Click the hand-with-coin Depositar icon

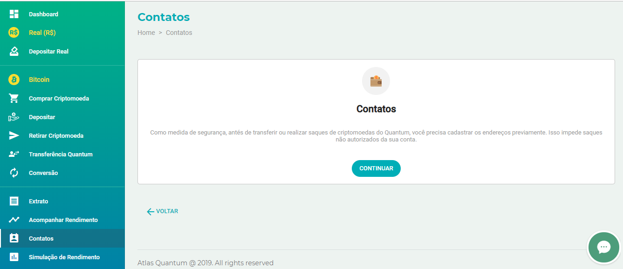pyautogui.click(x=14, y=117)
